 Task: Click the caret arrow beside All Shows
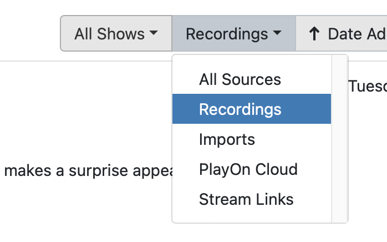coord(154,34)
